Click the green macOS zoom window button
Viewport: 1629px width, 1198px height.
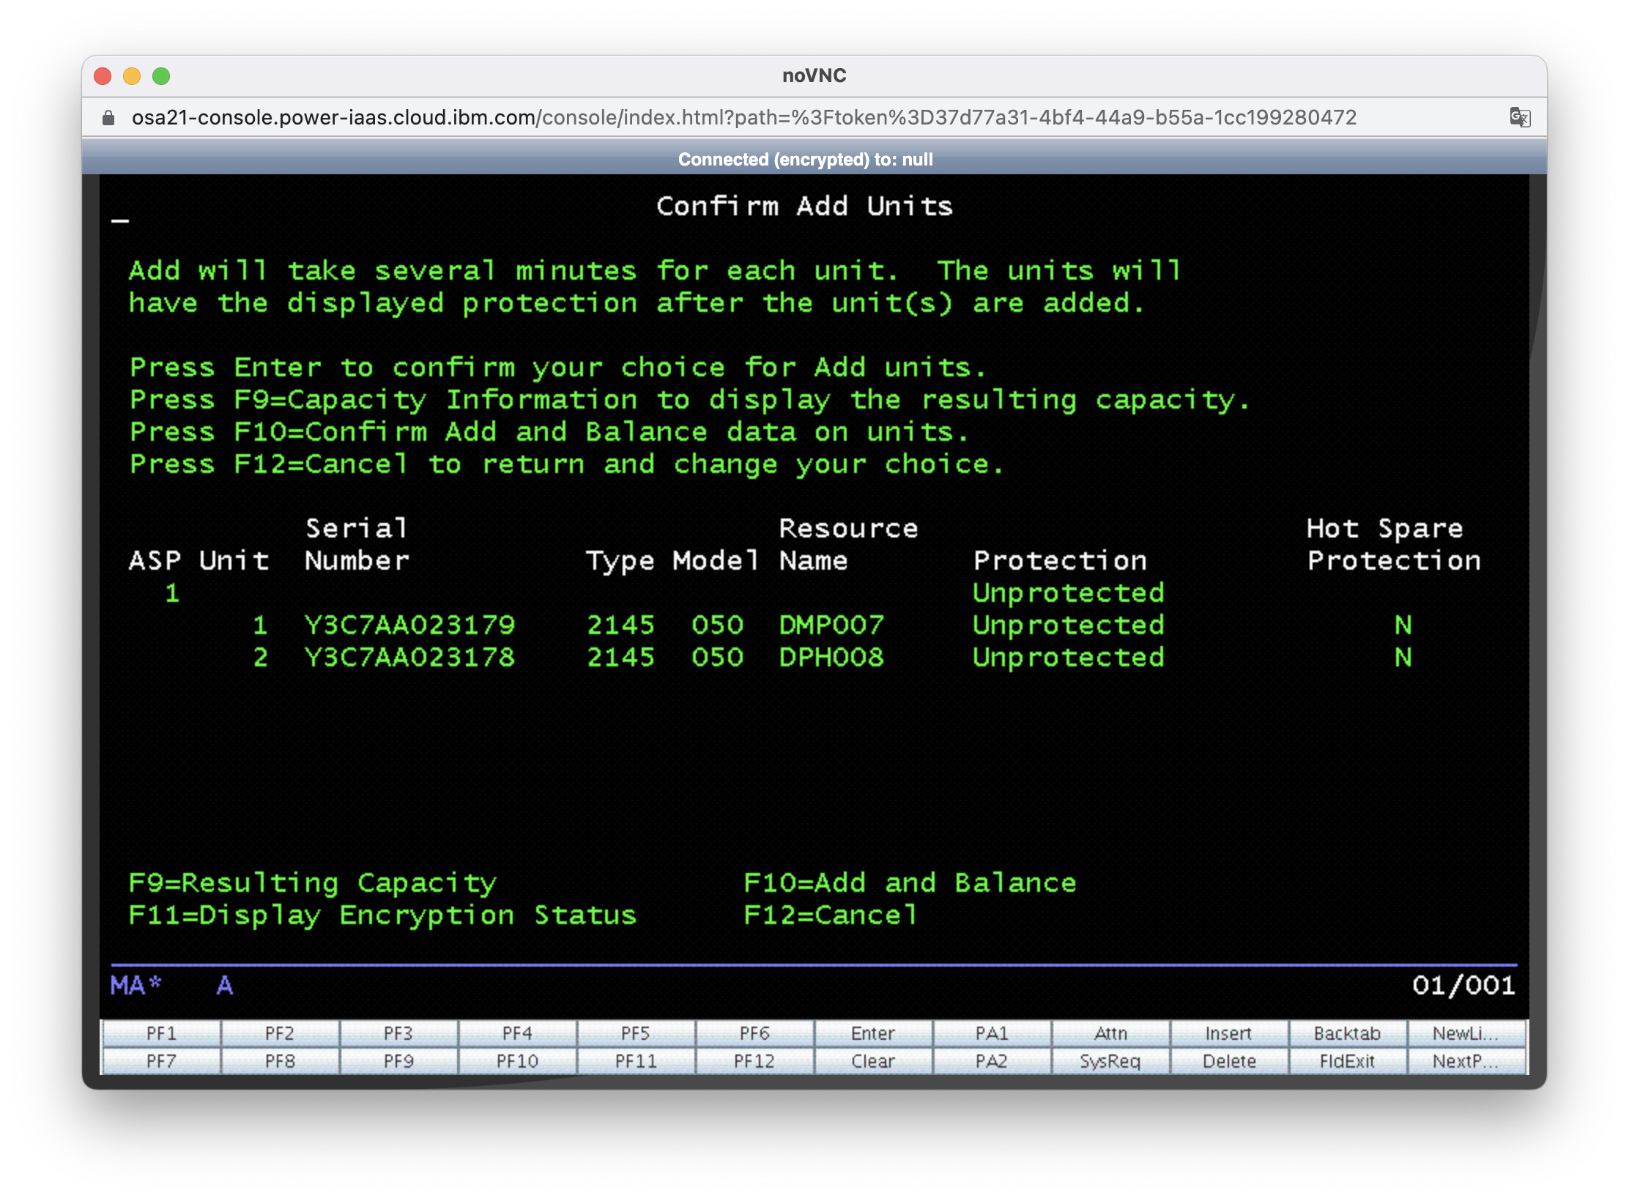click(161, 76)
